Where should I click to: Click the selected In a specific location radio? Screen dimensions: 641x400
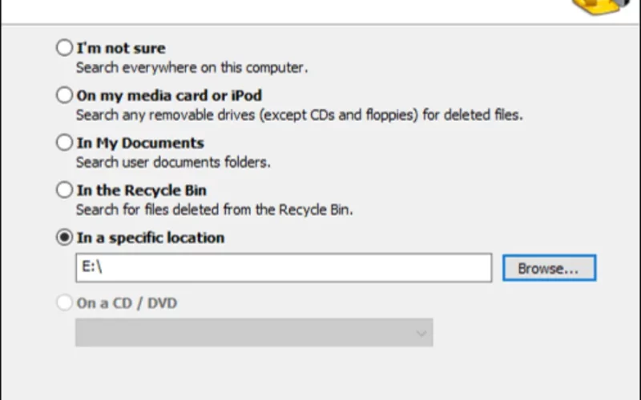click(64, 237)
